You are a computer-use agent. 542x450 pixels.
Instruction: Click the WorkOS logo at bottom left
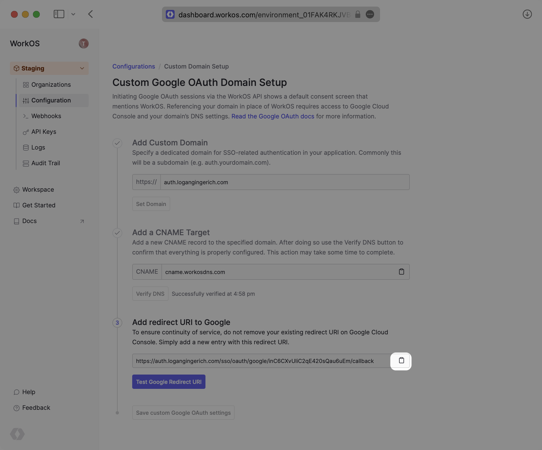(x=17, y=434)
